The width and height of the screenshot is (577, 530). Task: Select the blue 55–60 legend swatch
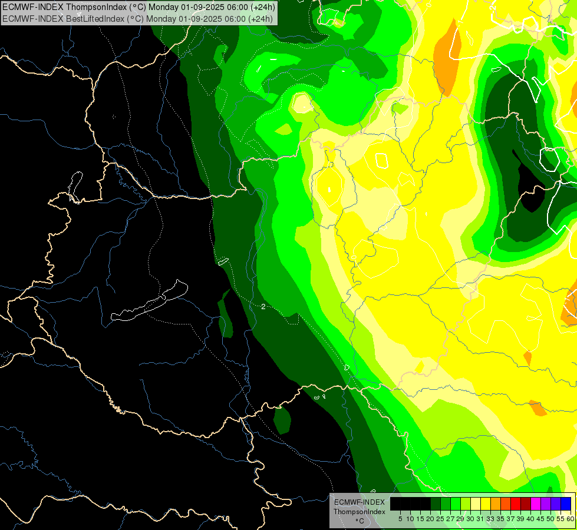click(566, 503)
